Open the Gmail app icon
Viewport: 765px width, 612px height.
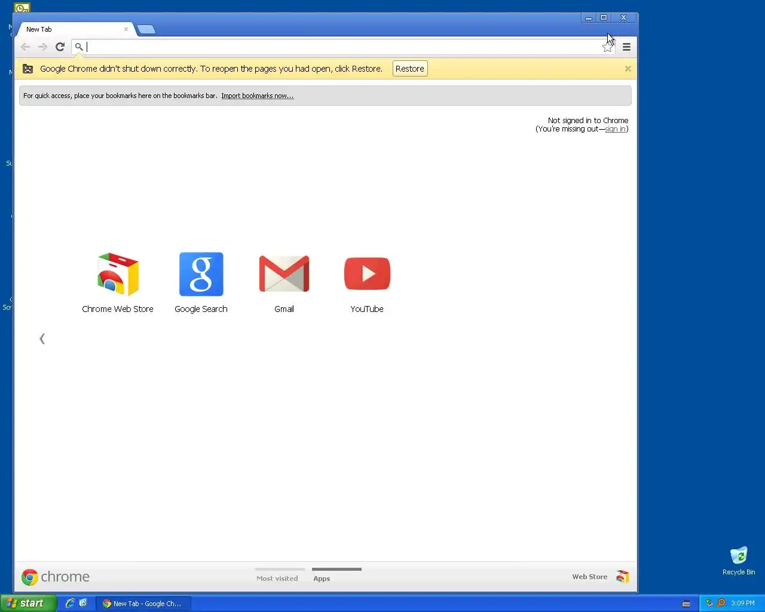tap(284, 283)
